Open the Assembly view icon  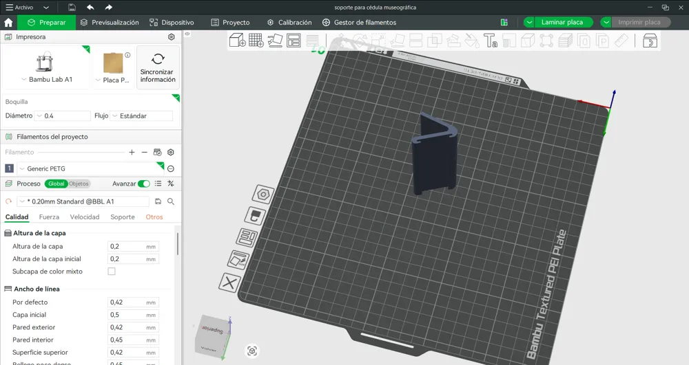point(650,41)
